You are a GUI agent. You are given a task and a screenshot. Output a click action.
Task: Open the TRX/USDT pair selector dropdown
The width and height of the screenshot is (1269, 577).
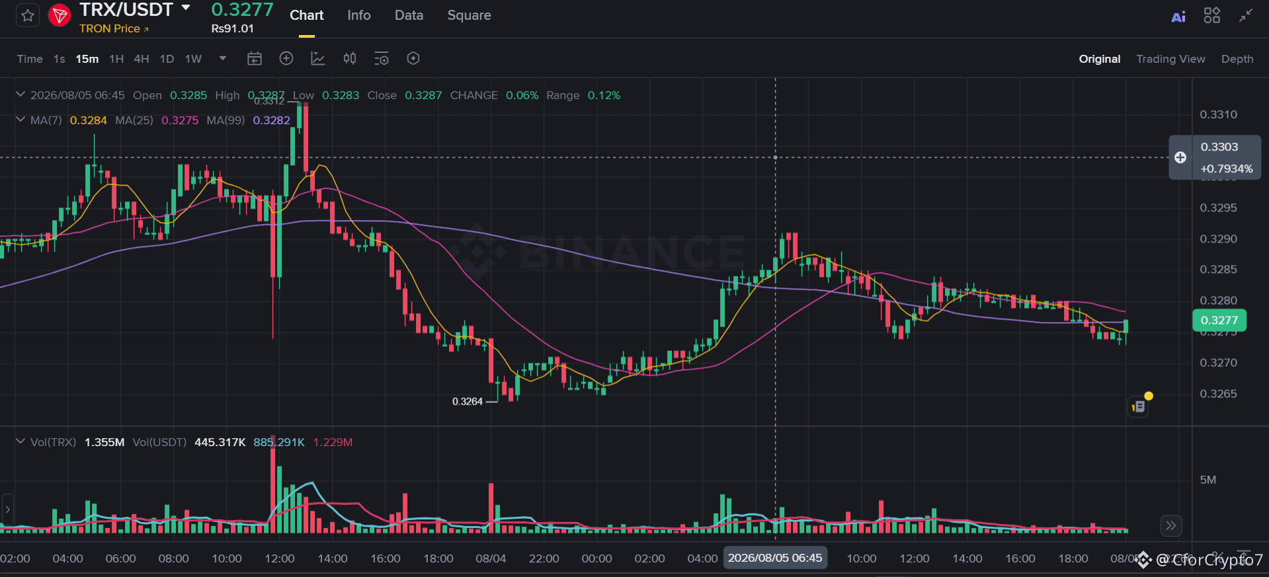186,8
